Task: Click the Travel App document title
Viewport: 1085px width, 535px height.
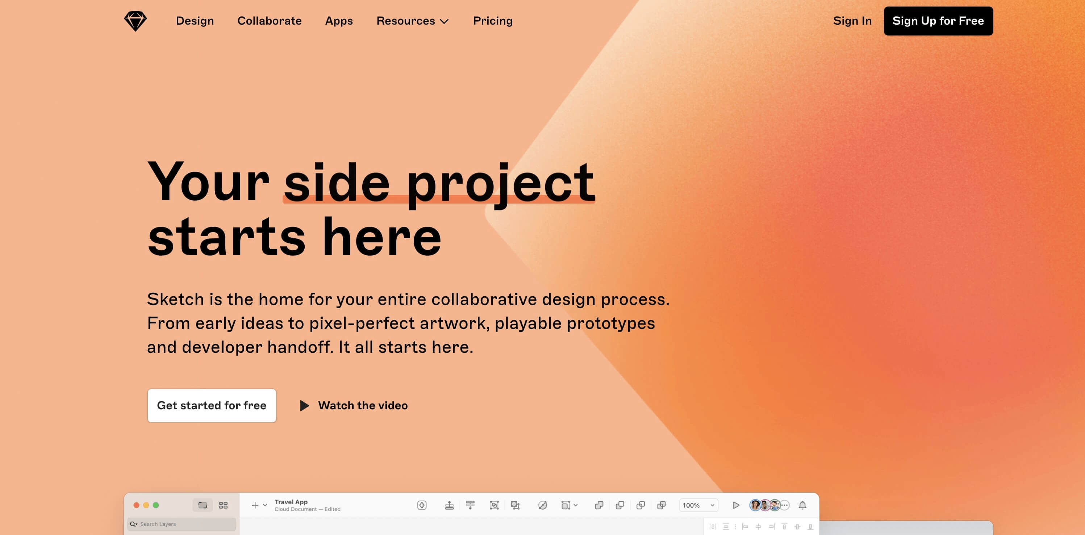Action: pyautogui.click(x=291, y=502)
